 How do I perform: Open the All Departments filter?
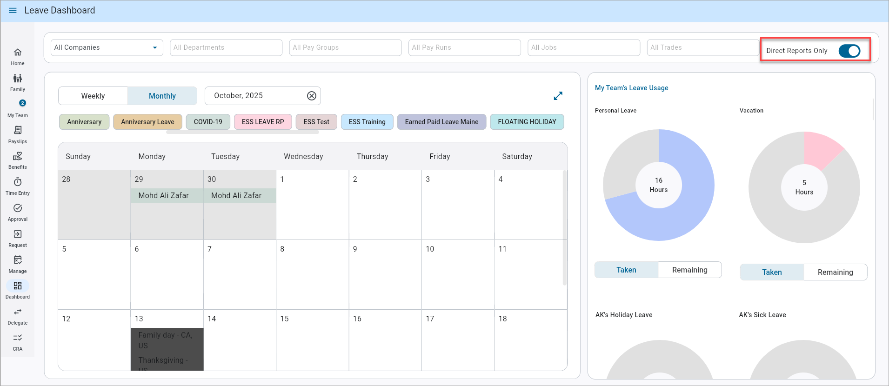[226, 47]
